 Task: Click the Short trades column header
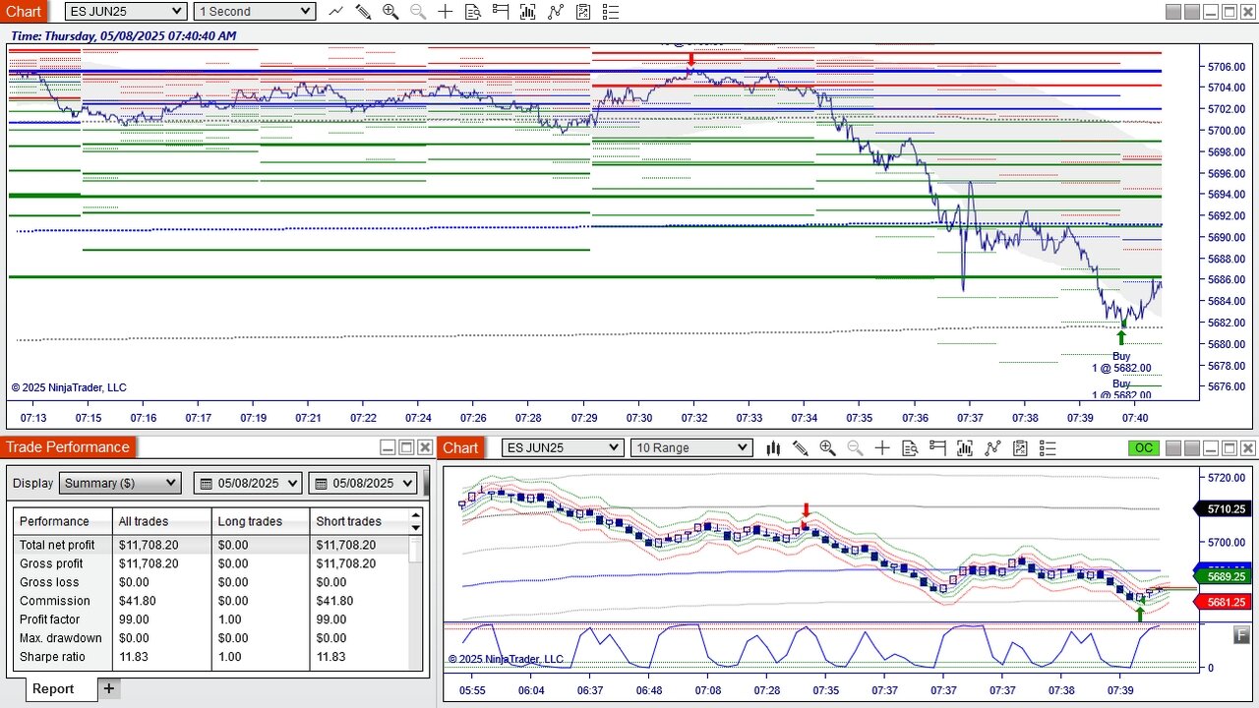[360, 522]
